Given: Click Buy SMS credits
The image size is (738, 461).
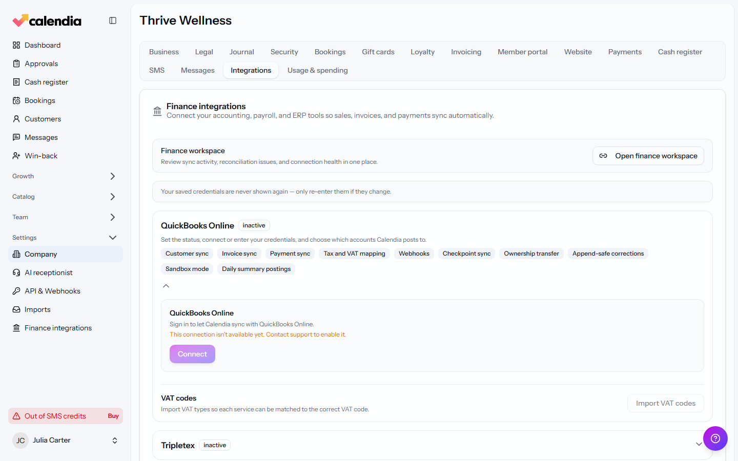Looking at the screenshot, I should coord(113,416).
